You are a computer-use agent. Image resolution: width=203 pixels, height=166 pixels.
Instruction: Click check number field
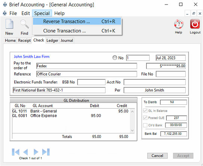[138, 58]
